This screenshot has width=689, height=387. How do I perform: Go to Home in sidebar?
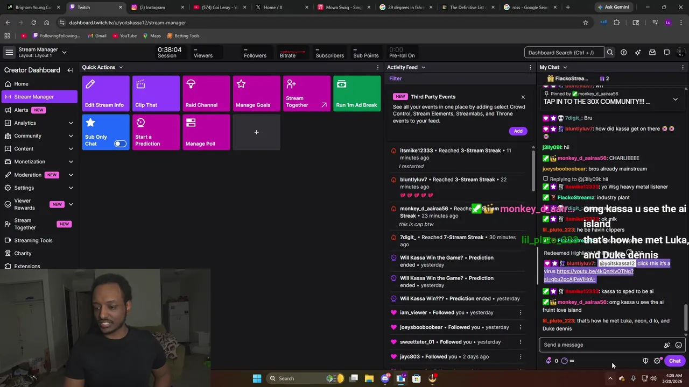pyautogui.click(x=39, y=84)
